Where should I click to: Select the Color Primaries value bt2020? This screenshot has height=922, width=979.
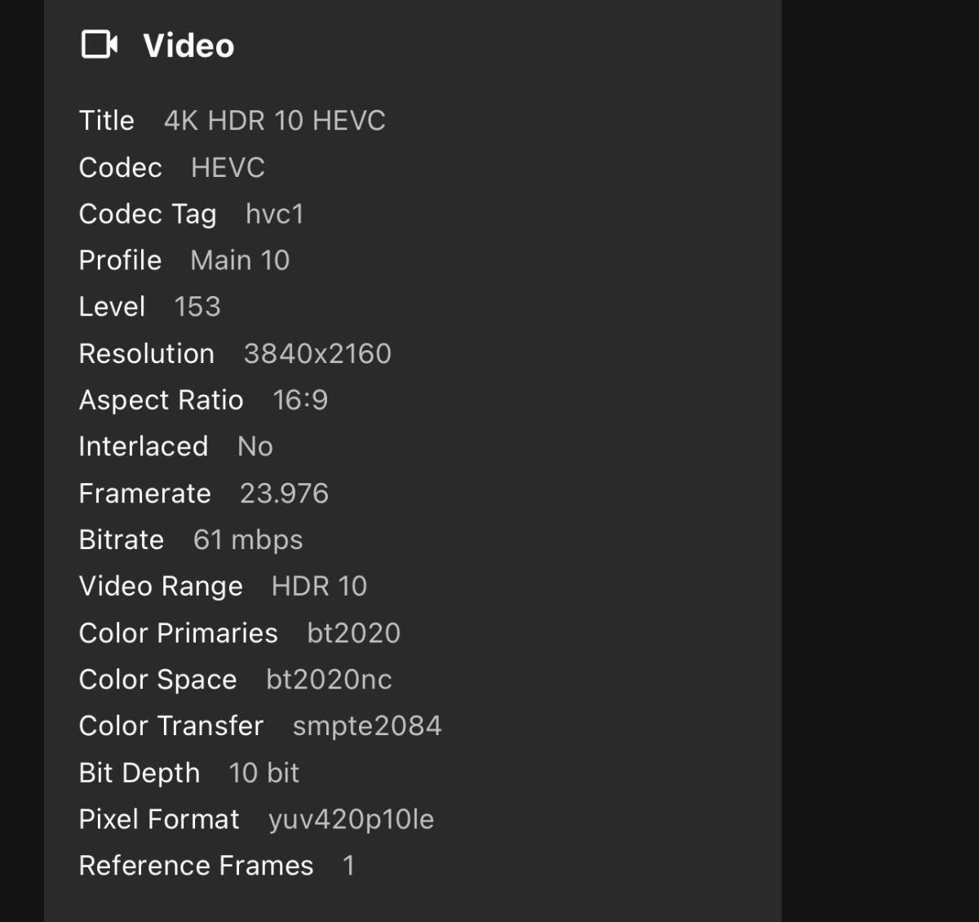(x=354, y=633)
